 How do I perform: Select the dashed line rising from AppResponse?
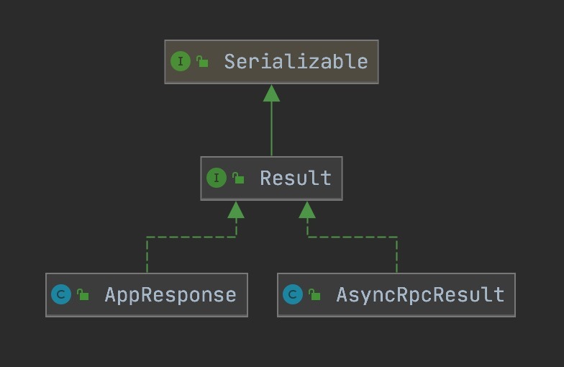tap(147, 255)
